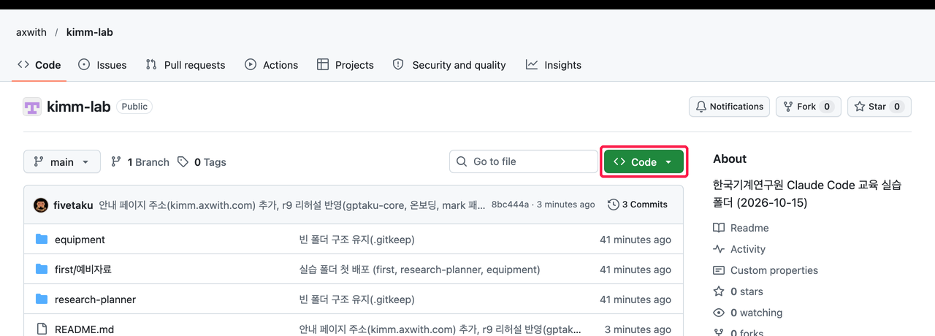Screen dimensions: 935x336
Task: Open the equipment folder
Action: [80, 240]
